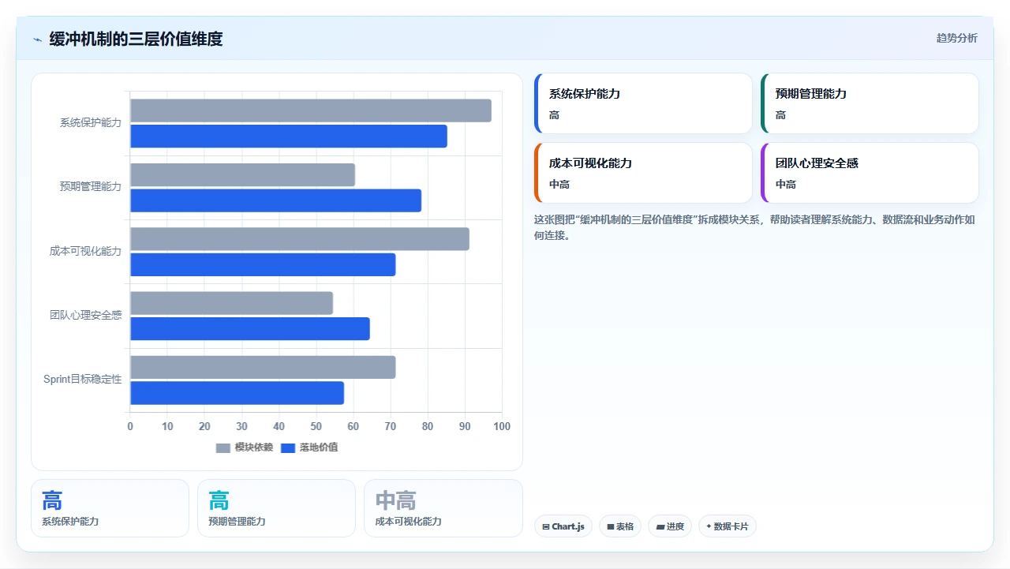The height and width of the screenshot is (569, 1010).
Task: Click blue bar for Sprint目标稳定性
Action: coord(238,393)
